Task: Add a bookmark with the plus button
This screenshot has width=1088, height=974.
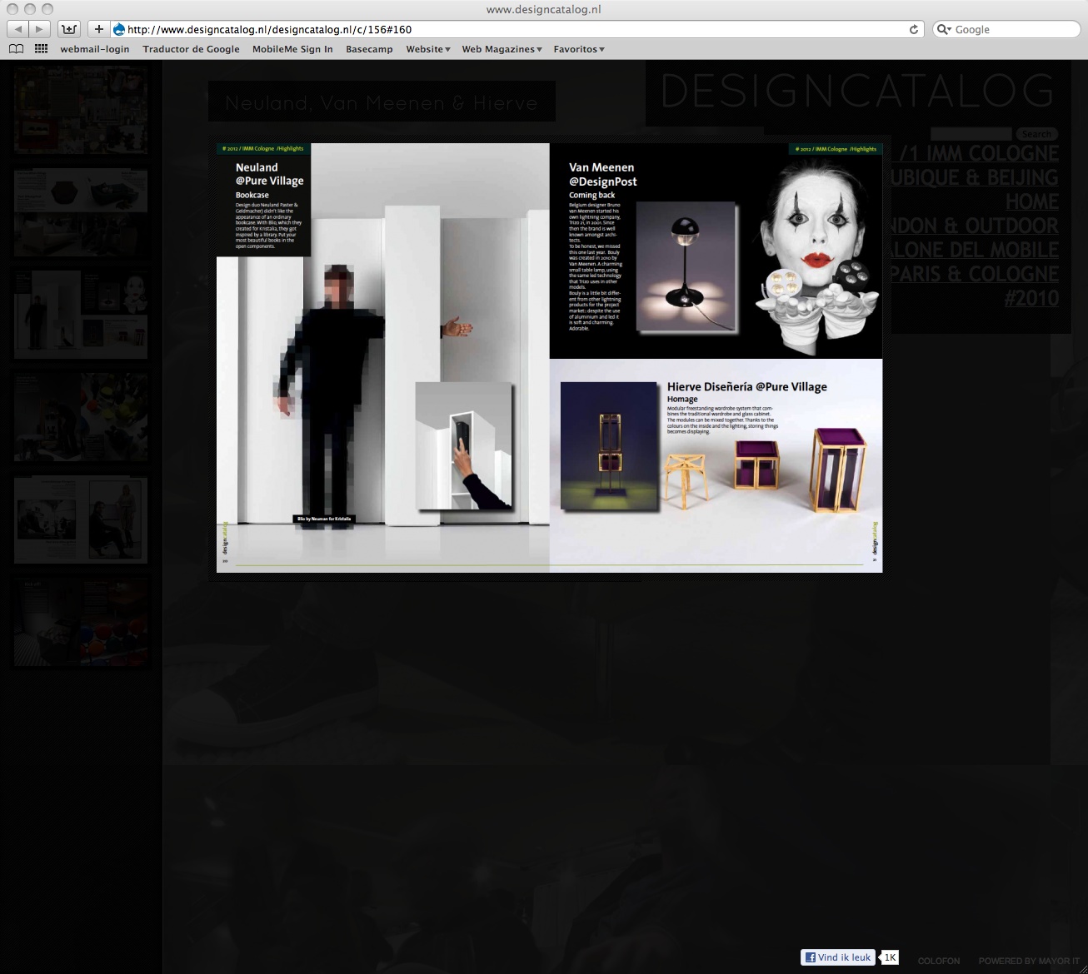Action: coord(98,29)
